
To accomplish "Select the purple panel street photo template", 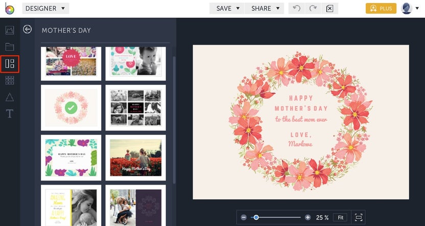I will click(135, 206).
